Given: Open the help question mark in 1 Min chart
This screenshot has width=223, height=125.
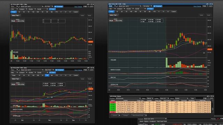Looking at the screenshot, I should point(208,6).
